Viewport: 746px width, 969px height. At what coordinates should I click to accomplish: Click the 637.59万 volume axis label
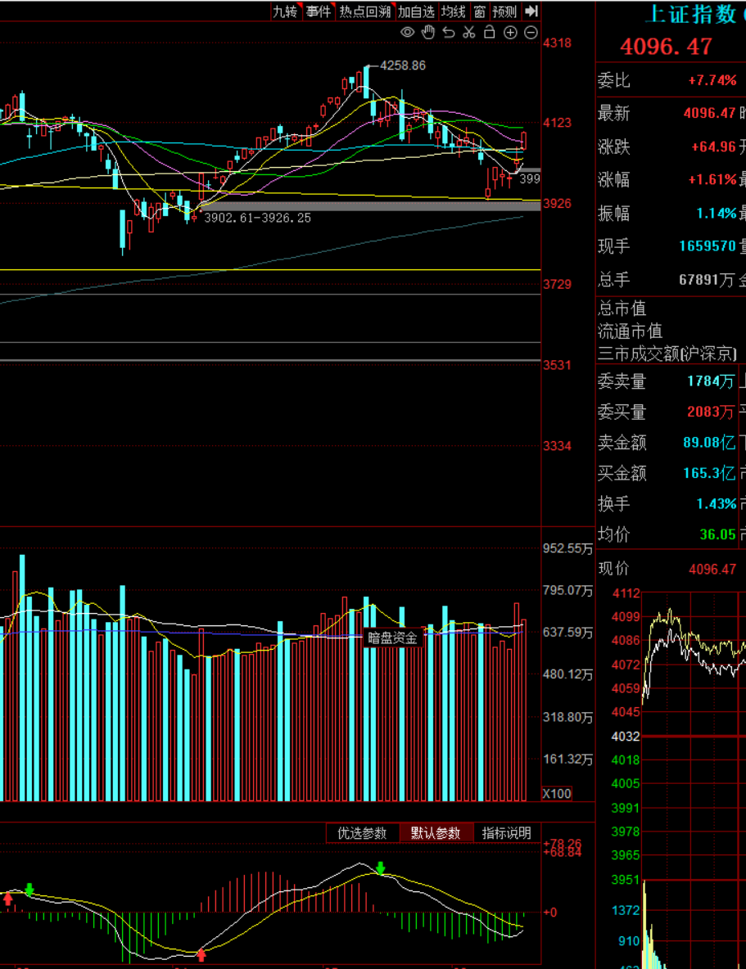[x=567, y=632]
